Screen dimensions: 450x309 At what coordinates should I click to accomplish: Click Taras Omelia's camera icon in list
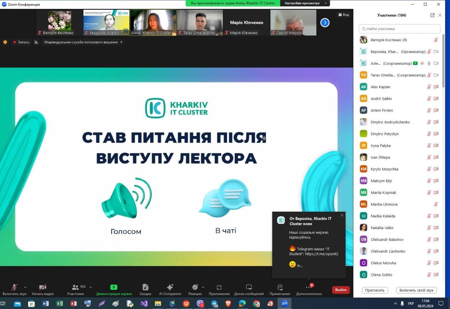[x=436, y=75]
